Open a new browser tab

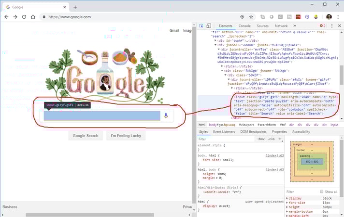pyautogui.click(x=75, y=7)
